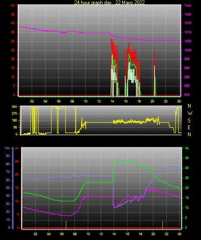Click the blue 50 humidity axis label
The height and width of the screenshot is (240, 201).
8,188
